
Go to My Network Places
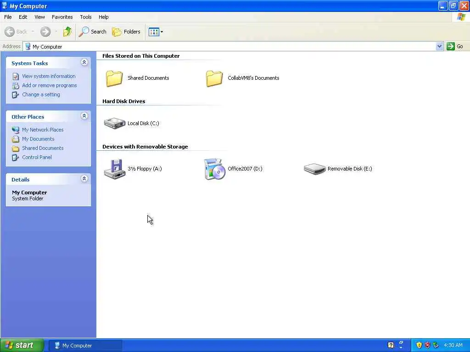pyautogui.click(x=43, y=130)
